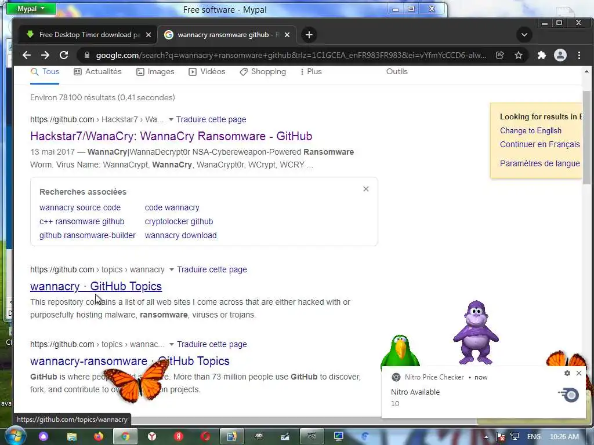Image resolution: width=594 pixels, height=445 pixels.
Task: Expand arrow before first Traduire cette page
Action: point(171,119)
